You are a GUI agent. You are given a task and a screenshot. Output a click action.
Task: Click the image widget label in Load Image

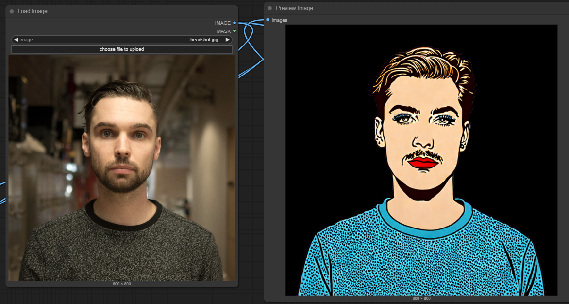[x=26, y=39]
